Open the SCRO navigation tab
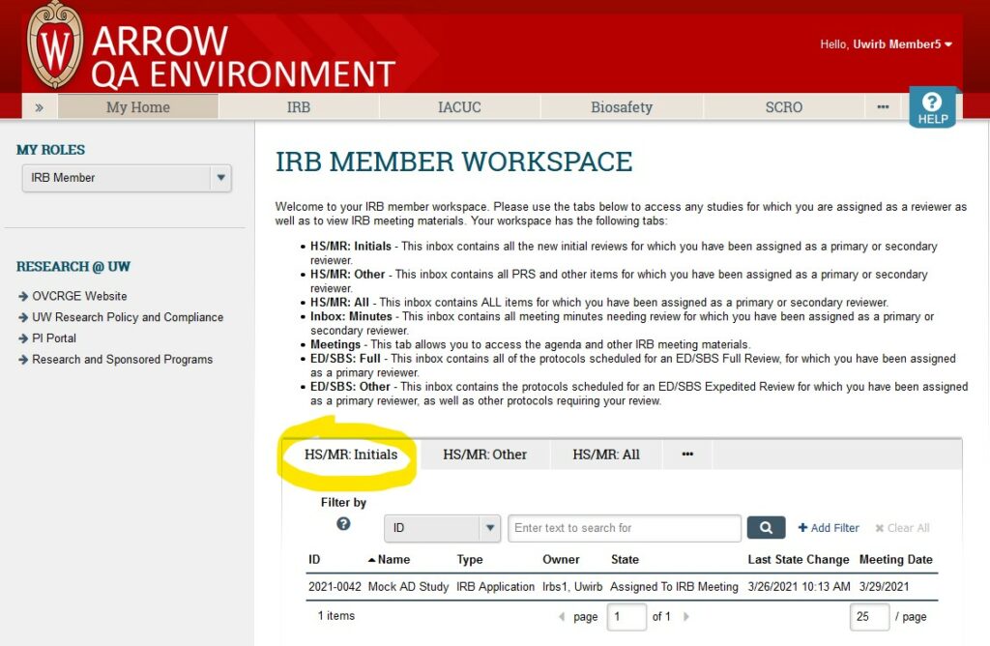This screenshot has height=646, width=990. 783,107
